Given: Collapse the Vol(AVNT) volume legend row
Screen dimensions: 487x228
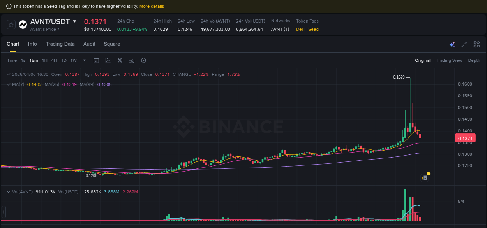Looking at the screenshot, I should click(9, 192).
